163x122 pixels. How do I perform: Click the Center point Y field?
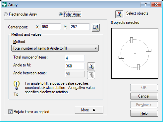80,27
